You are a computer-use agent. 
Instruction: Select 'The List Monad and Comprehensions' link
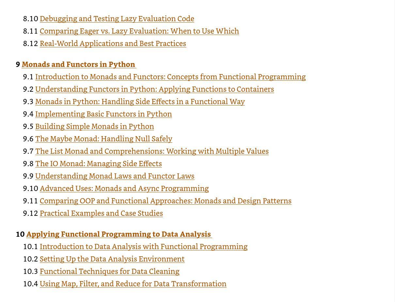[x=152, y=151]
